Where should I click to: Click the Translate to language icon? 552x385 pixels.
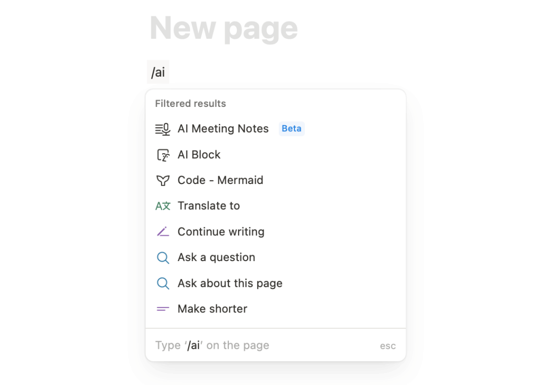pos(163,206)
